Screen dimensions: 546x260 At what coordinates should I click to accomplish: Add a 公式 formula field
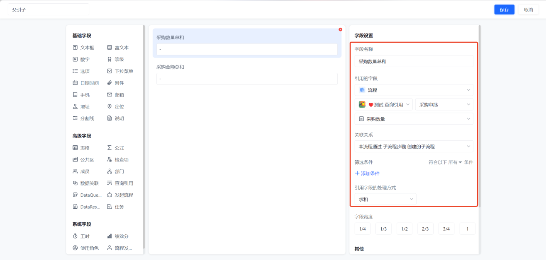[116, 148]
